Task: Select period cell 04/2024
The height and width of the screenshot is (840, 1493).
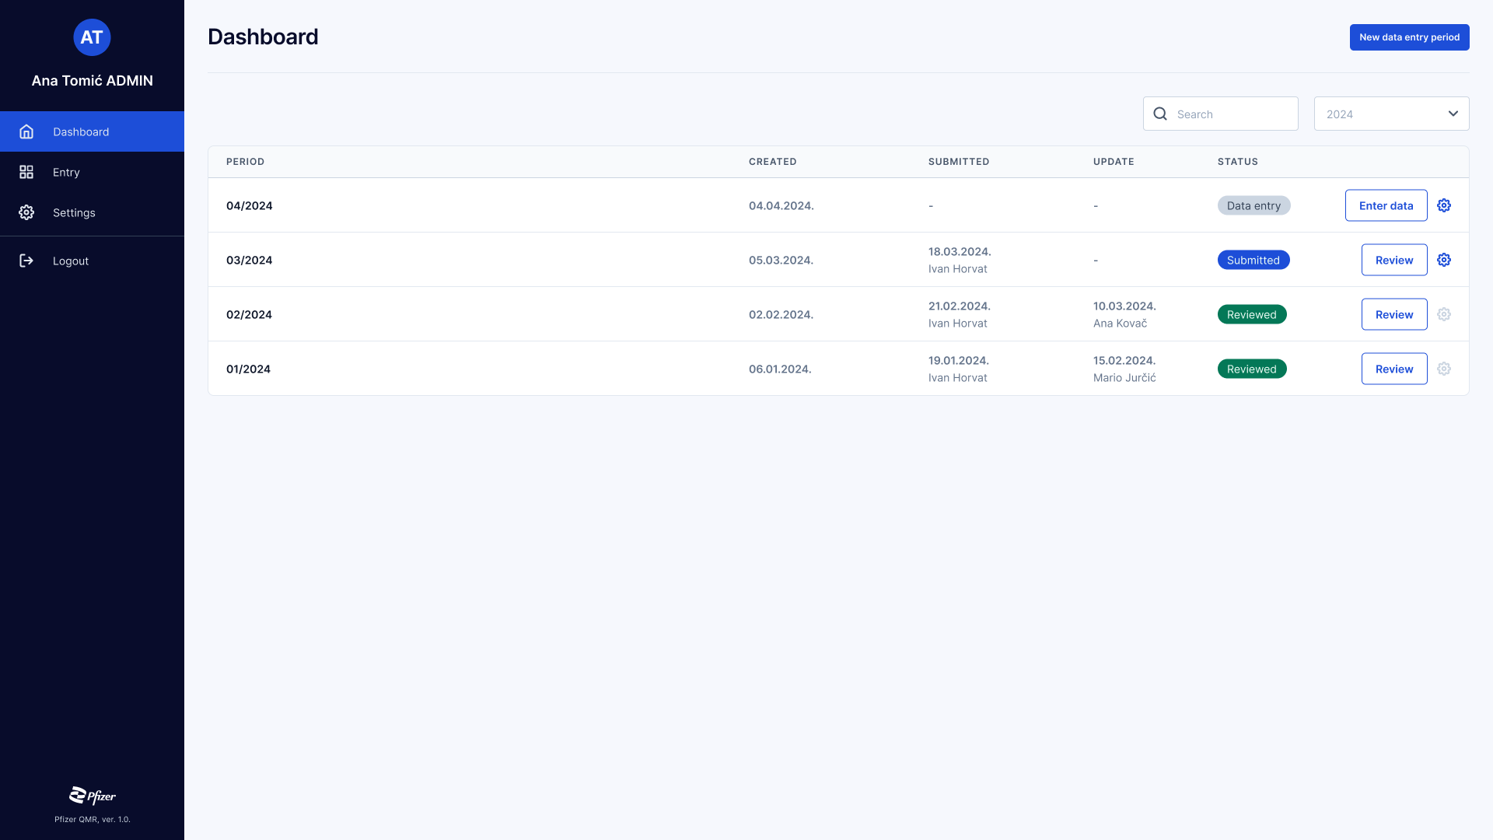Action: point(249,205)
